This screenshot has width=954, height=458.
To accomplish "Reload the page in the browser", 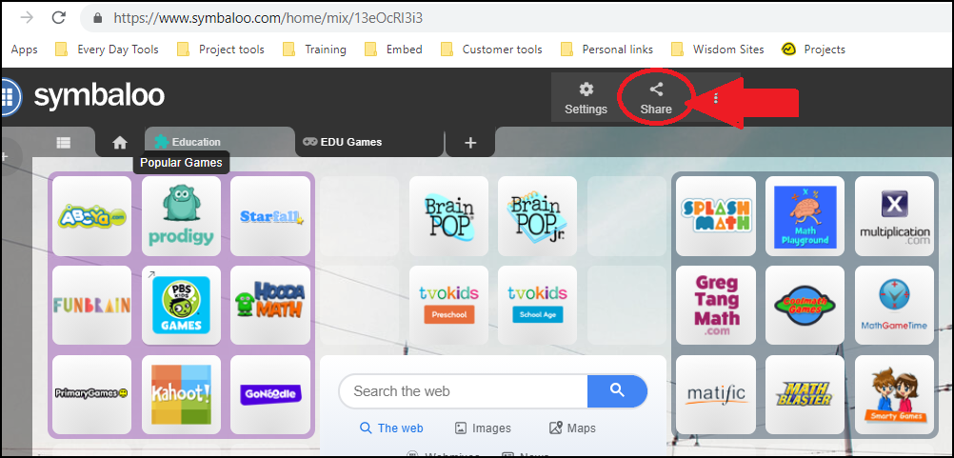I will pyautogui.click(x=58, y=18).
